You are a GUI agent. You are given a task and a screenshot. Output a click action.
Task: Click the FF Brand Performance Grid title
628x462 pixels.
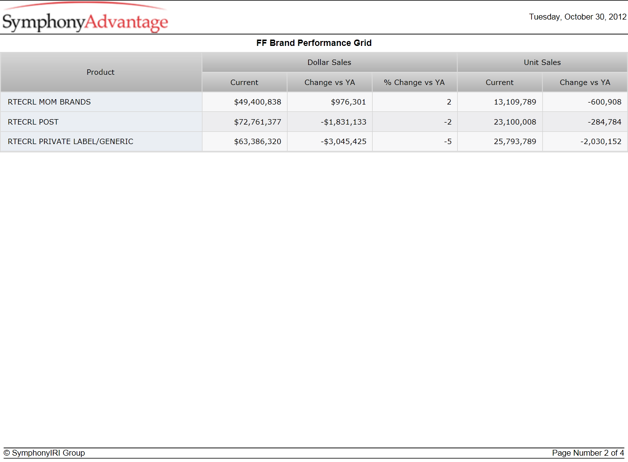314,43
